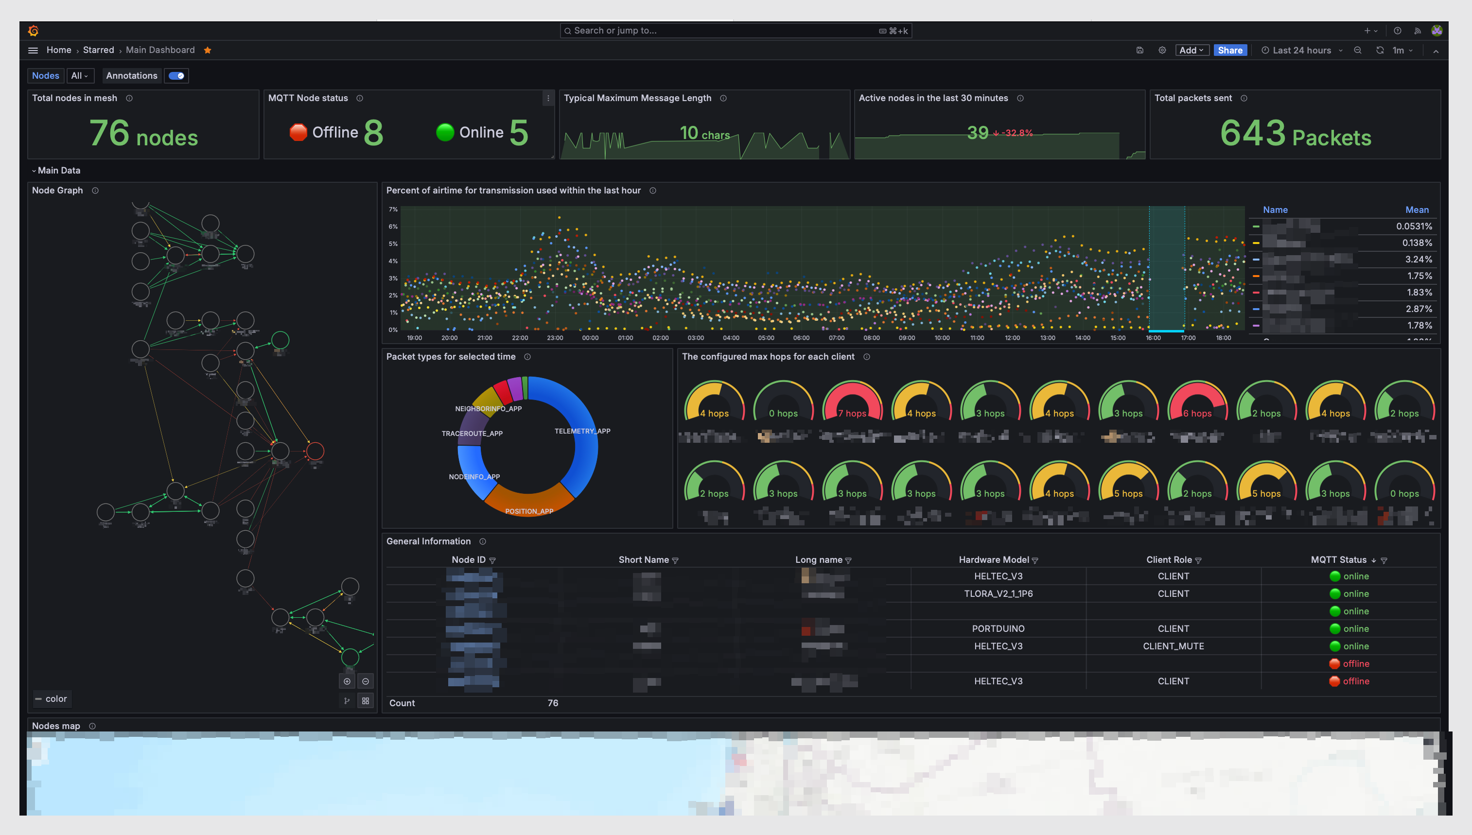The image size is (1472, 835).
Task: Show info for Nodes map panel
Action: 92,726
